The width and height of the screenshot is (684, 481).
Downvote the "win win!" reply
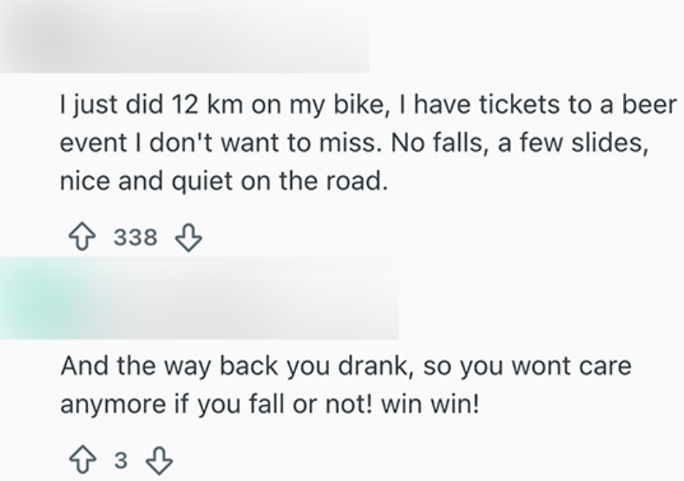(160, 459)
